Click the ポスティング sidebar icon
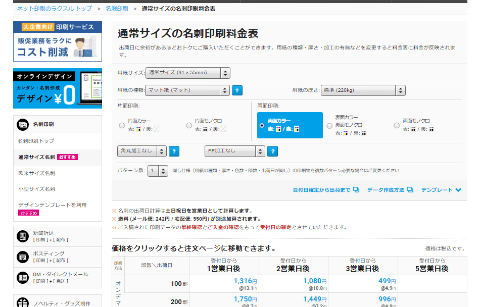The width and height of the screenshot is (481, 307). (23, 257)
